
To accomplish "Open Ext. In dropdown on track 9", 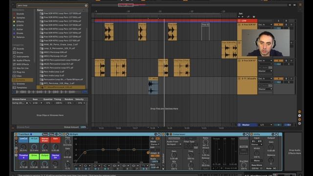I will click(x=265, y=79).
